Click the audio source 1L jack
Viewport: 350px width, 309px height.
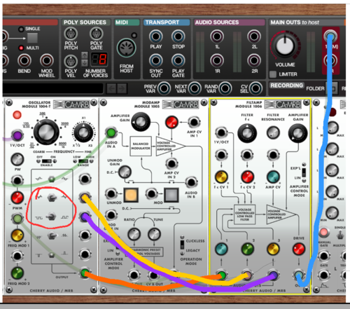(217, 36)
